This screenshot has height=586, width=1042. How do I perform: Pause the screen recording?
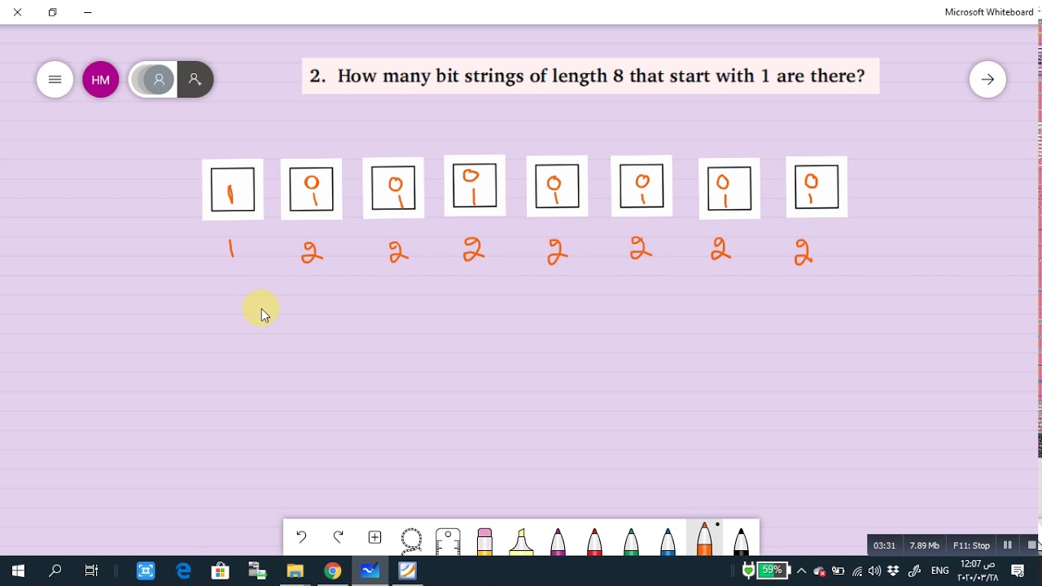1008,545
